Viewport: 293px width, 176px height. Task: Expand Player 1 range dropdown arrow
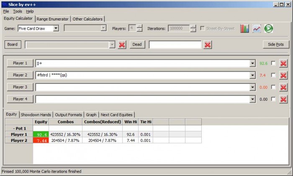coord(252,63)
